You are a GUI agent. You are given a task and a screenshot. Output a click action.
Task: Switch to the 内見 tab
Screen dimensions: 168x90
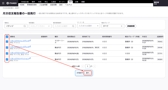pyautogui.click(x=40, y=2)
